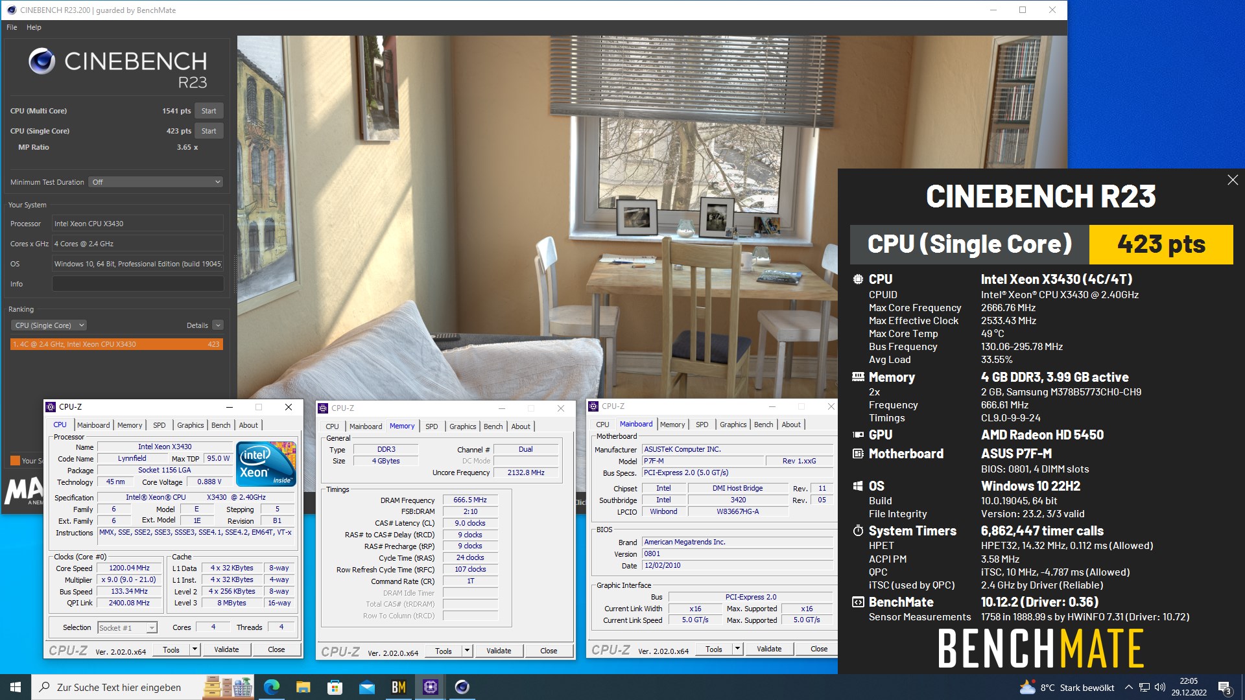Click Close in the first CPU-Z window
1245x700 pixels.
tap(276, 649)
